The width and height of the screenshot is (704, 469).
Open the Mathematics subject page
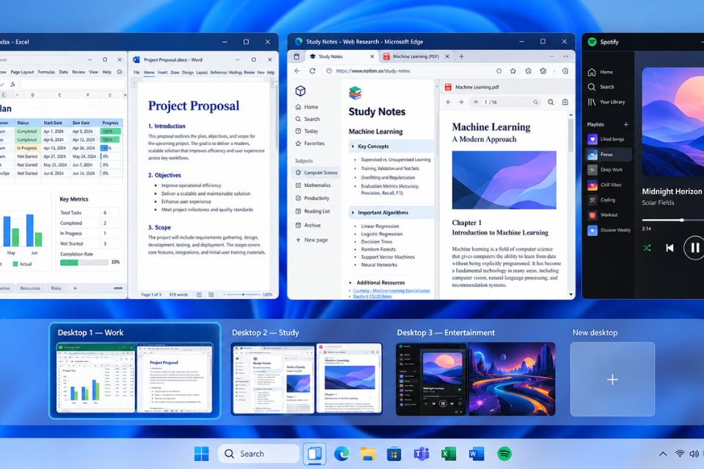click(x=312, y=185)
